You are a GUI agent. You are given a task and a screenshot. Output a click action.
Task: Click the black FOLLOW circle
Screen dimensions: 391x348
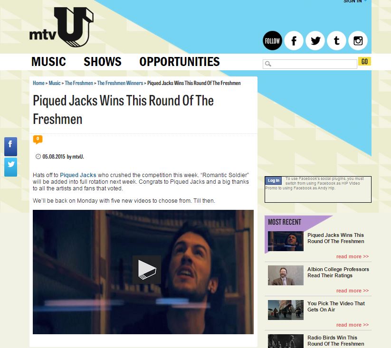click(x=272, y=41)
